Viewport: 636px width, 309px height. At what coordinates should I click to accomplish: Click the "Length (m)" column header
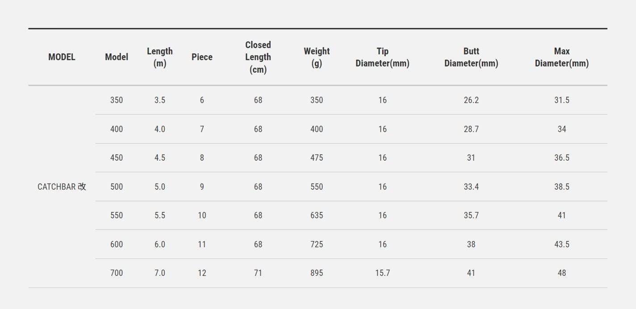click(x=159, y=57)
